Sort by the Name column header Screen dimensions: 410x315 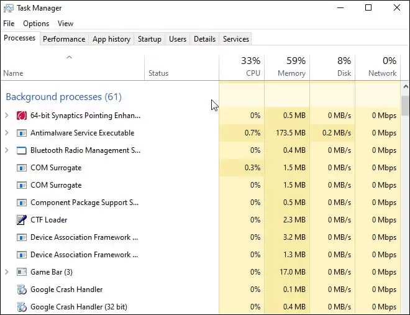tap(73, 68)
